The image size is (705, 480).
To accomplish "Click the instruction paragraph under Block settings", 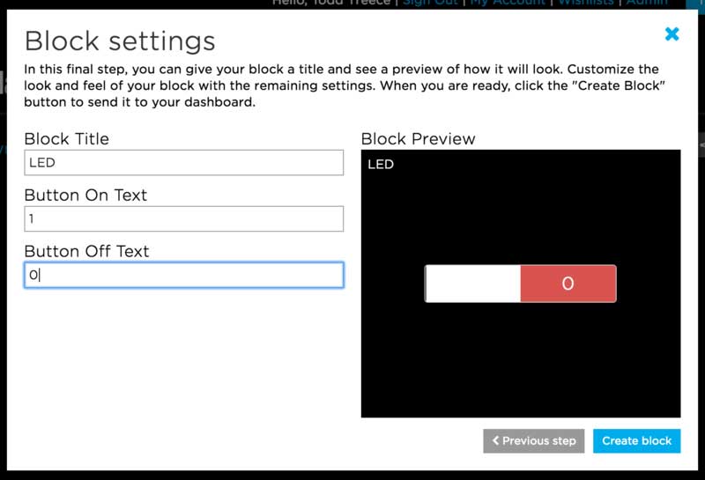I will [341, 85].
